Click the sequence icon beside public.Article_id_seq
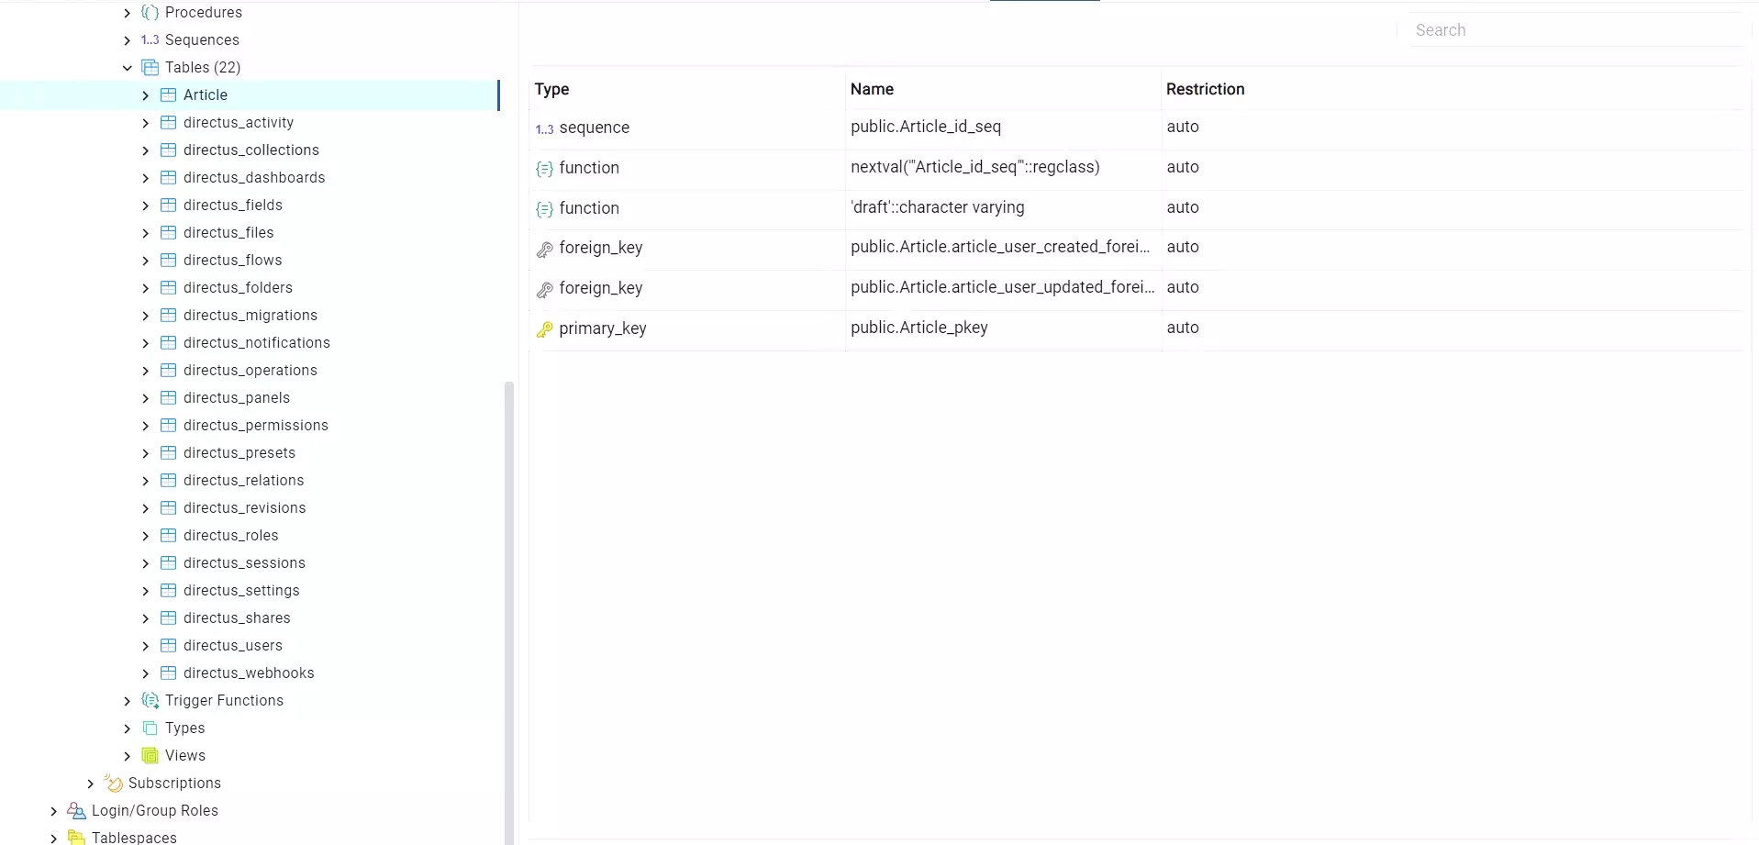1759x845 pixels. [543, 128]
